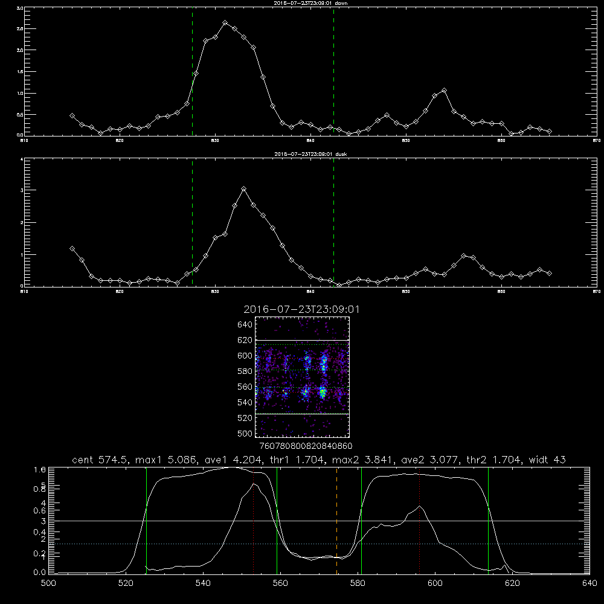The width and height of the screenshot is (604, 604).
Task: Click the 'thr1 1.704' statistic
Action: pyautogui.click(x=297, y=460)
